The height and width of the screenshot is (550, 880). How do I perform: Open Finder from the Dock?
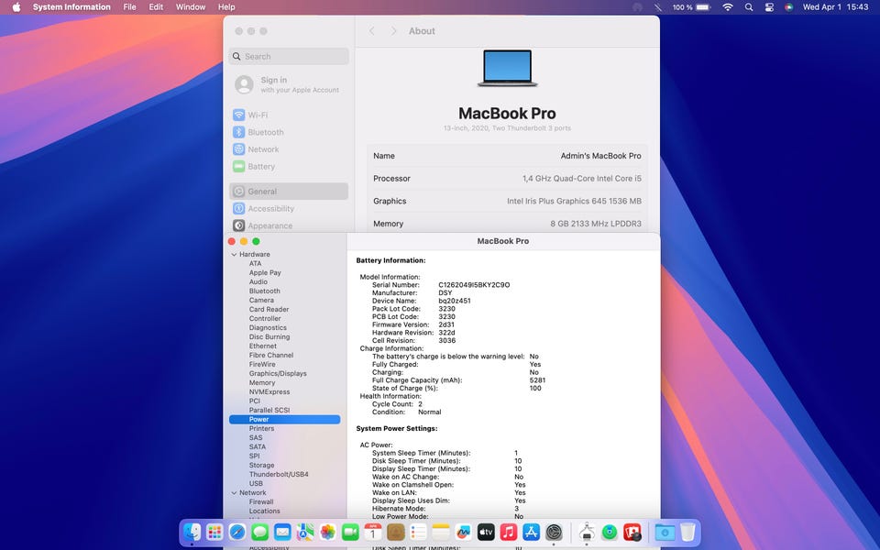click(192, 532)
